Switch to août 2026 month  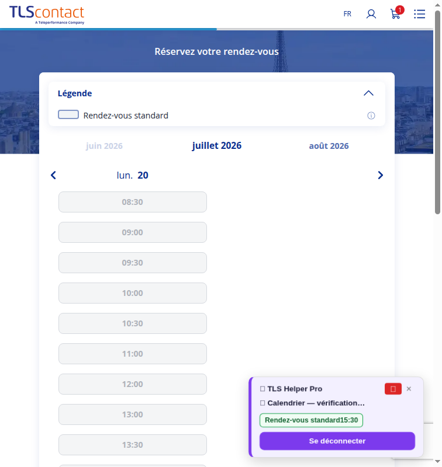(329, 146)
